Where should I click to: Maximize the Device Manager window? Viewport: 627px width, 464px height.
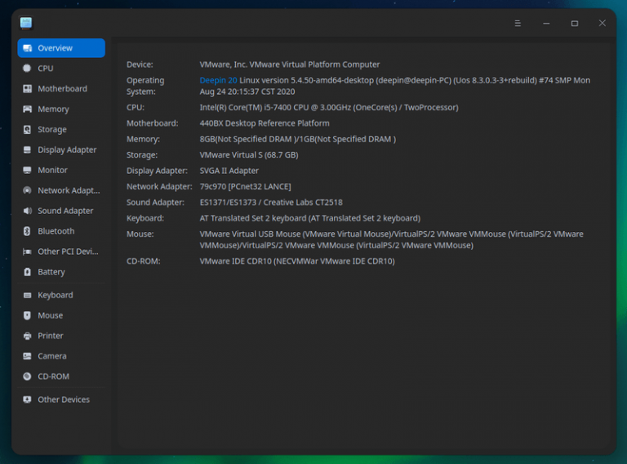pos(575,24)
